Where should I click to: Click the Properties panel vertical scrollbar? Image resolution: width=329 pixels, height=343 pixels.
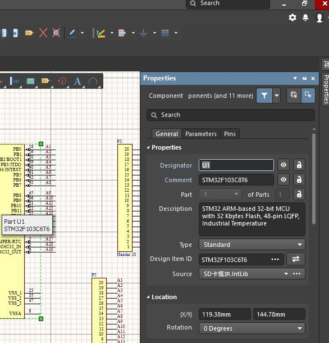[x=314, y=178]
